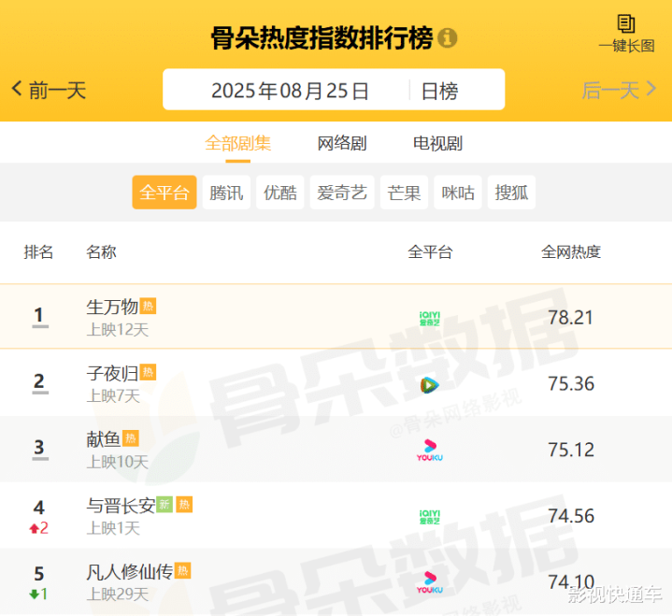Click the 全网热度 column header

point(571,251)
